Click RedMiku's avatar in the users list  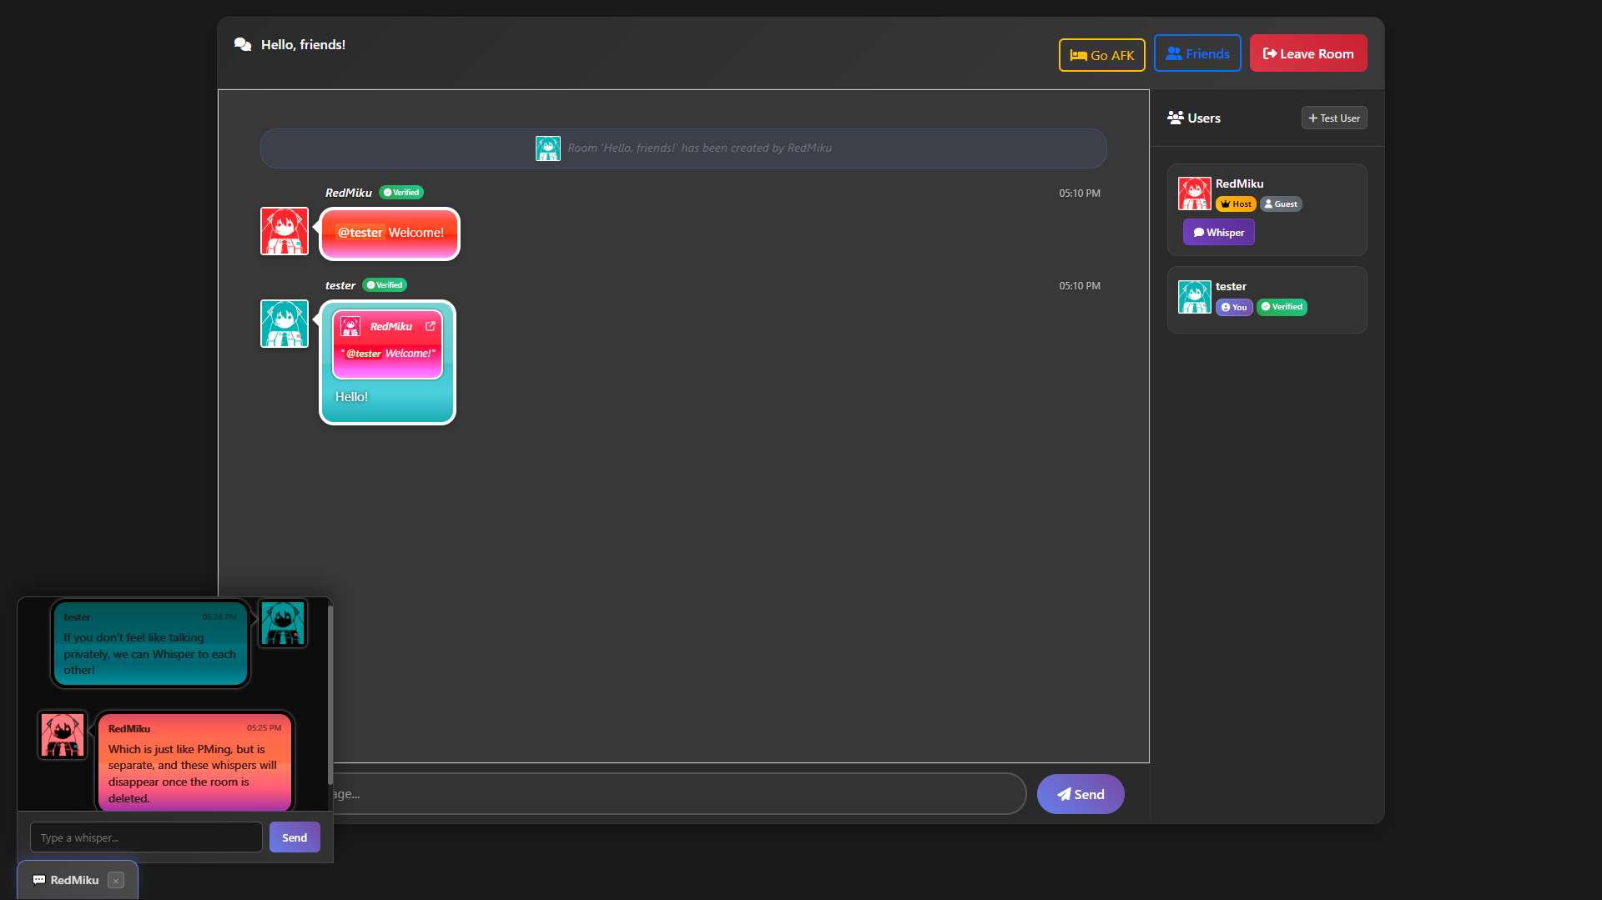click(1194, 194)
